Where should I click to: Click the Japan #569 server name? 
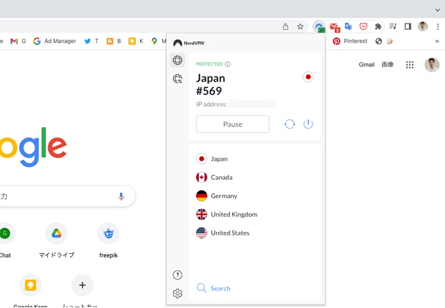pyautogui.click(x=211, y=84)
